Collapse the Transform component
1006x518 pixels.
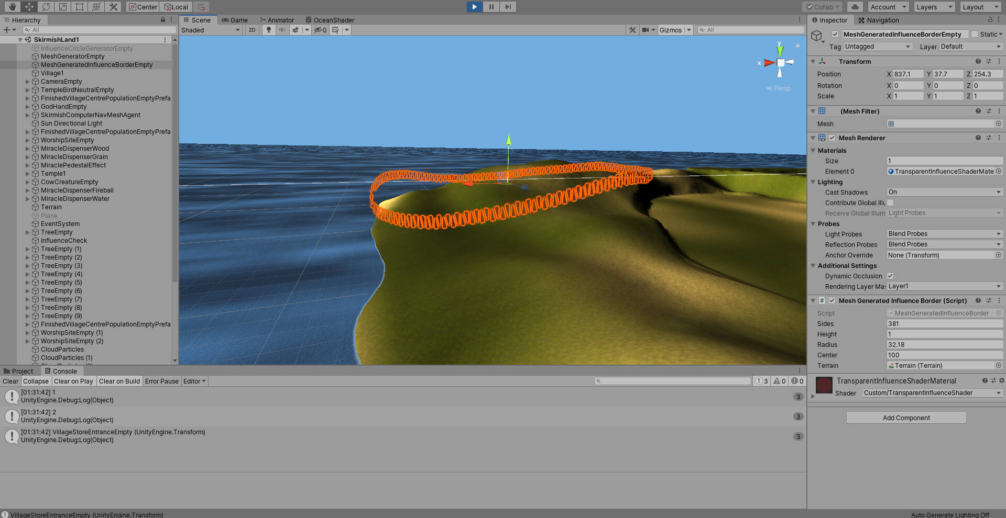813,62
